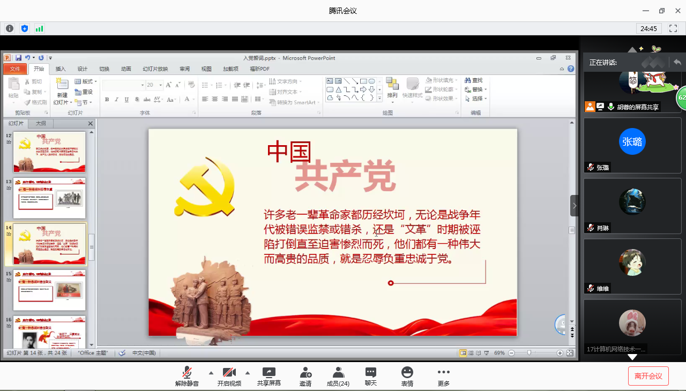Open the 节 section dropdown
686x391 pixels.
84,102
